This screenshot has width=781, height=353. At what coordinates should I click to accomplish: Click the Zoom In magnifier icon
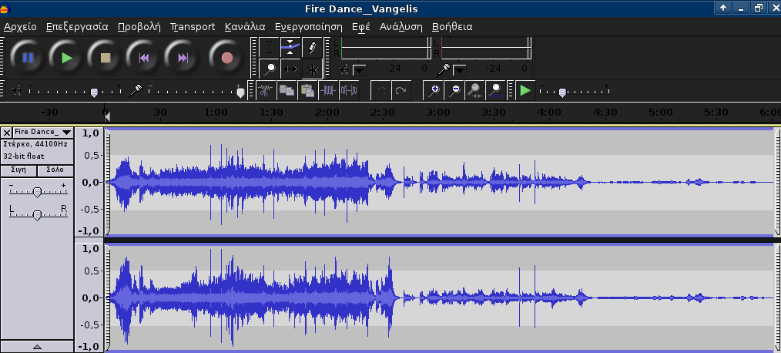pyautogui.click(x=434, y=90)
